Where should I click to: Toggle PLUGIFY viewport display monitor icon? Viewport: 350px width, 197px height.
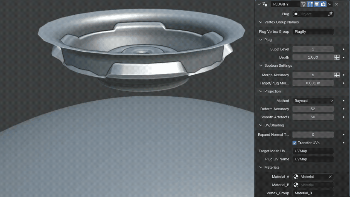pyautogui.click(x=317, y=4)
